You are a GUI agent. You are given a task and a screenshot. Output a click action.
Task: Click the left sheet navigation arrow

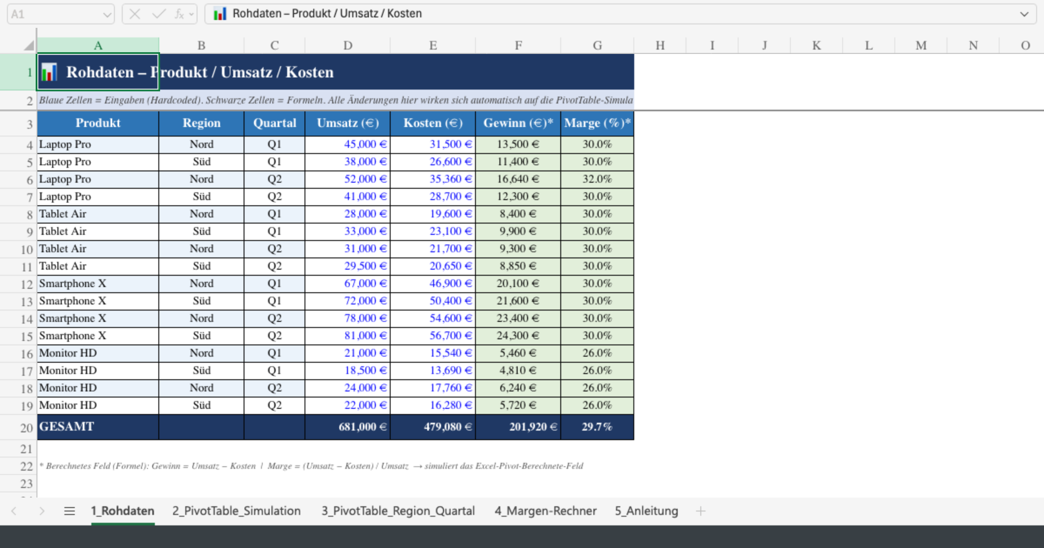13,511
